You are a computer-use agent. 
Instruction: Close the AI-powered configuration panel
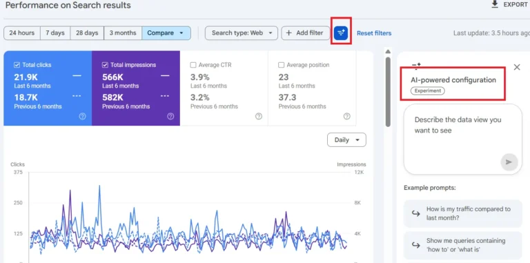pyautogui.click(x=517, y=67)
